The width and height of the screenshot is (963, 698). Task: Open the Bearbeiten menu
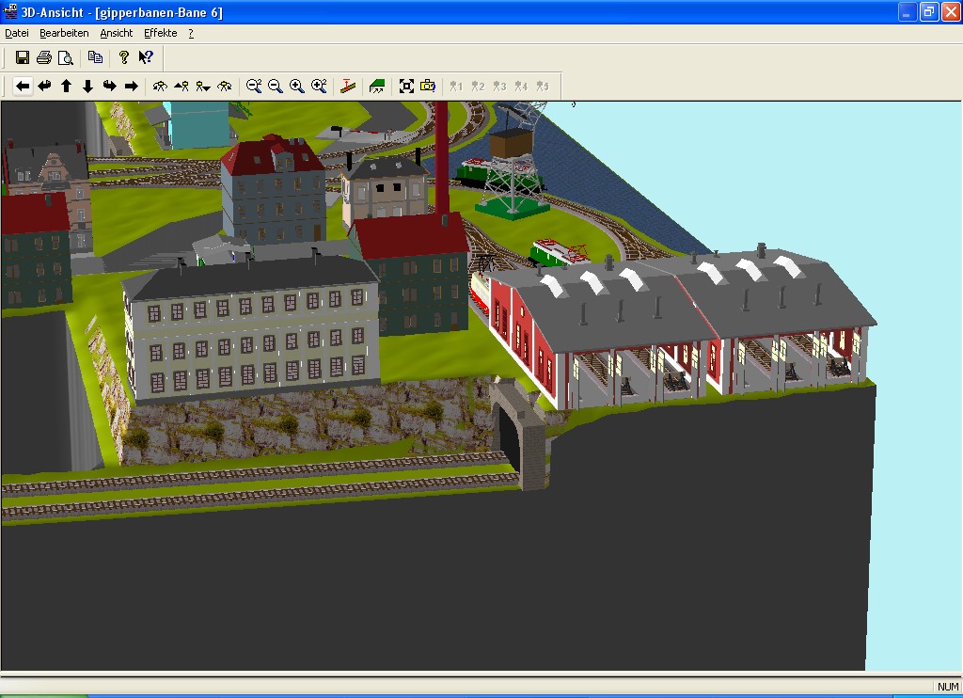click(64, 33)
